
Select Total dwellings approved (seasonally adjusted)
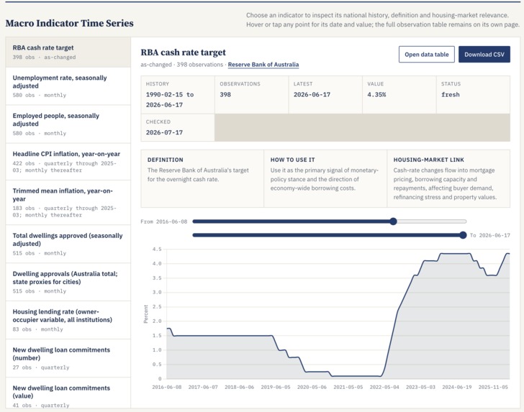(x=68, y=244)
